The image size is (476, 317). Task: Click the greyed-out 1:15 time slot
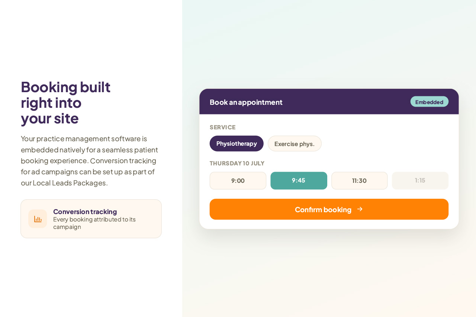coord(420,181)
